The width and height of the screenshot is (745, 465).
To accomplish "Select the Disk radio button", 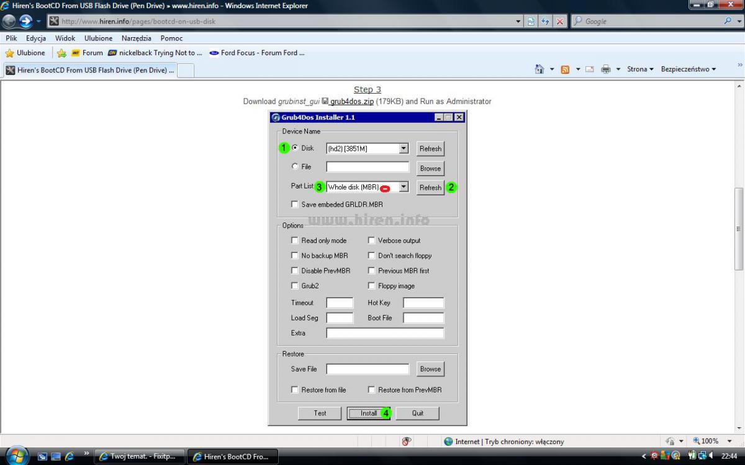I will pos(295,148).
